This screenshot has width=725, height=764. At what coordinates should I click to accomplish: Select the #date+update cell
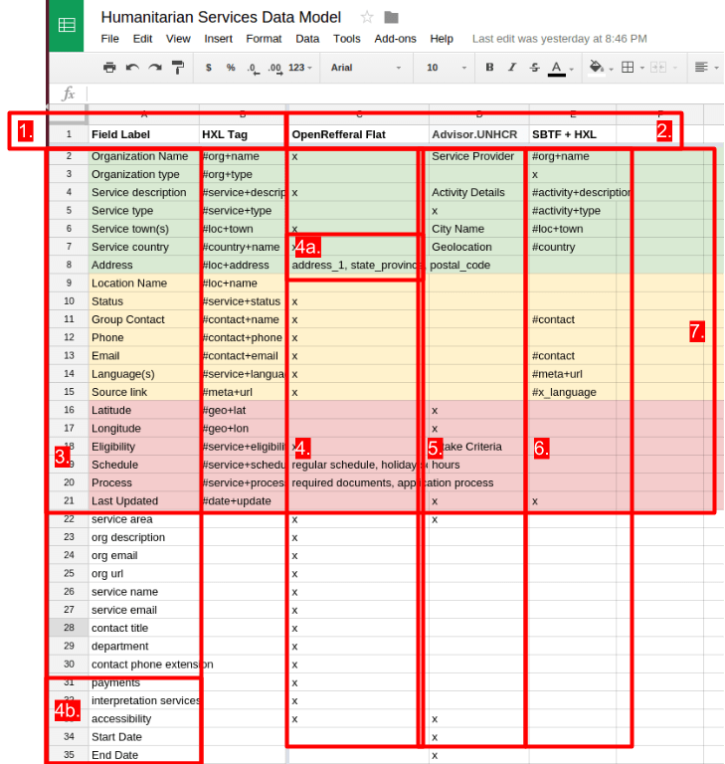point(243,501)
